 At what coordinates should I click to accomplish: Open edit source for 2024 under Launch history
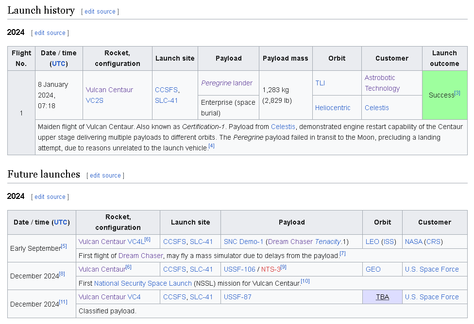coord(50,33)
